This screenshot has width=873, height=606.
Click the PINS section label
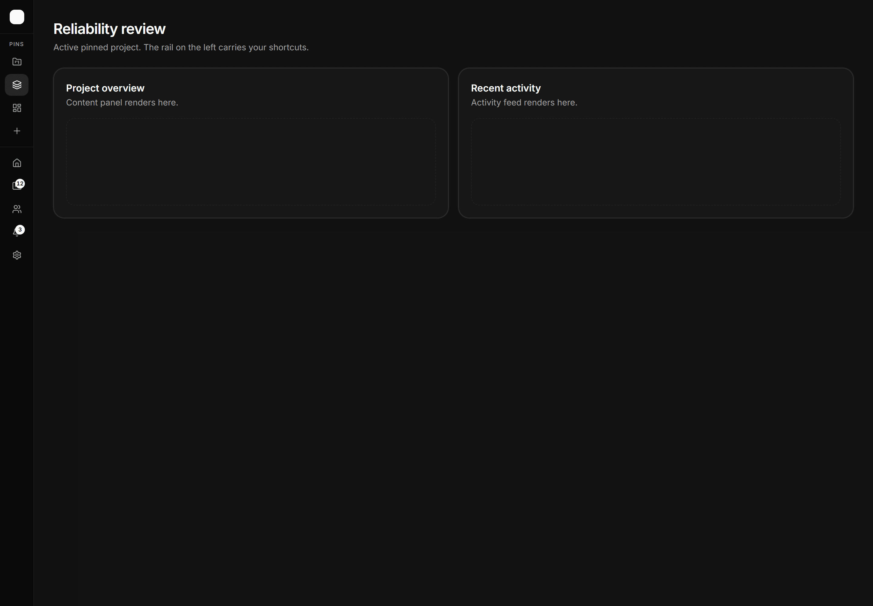17,44
